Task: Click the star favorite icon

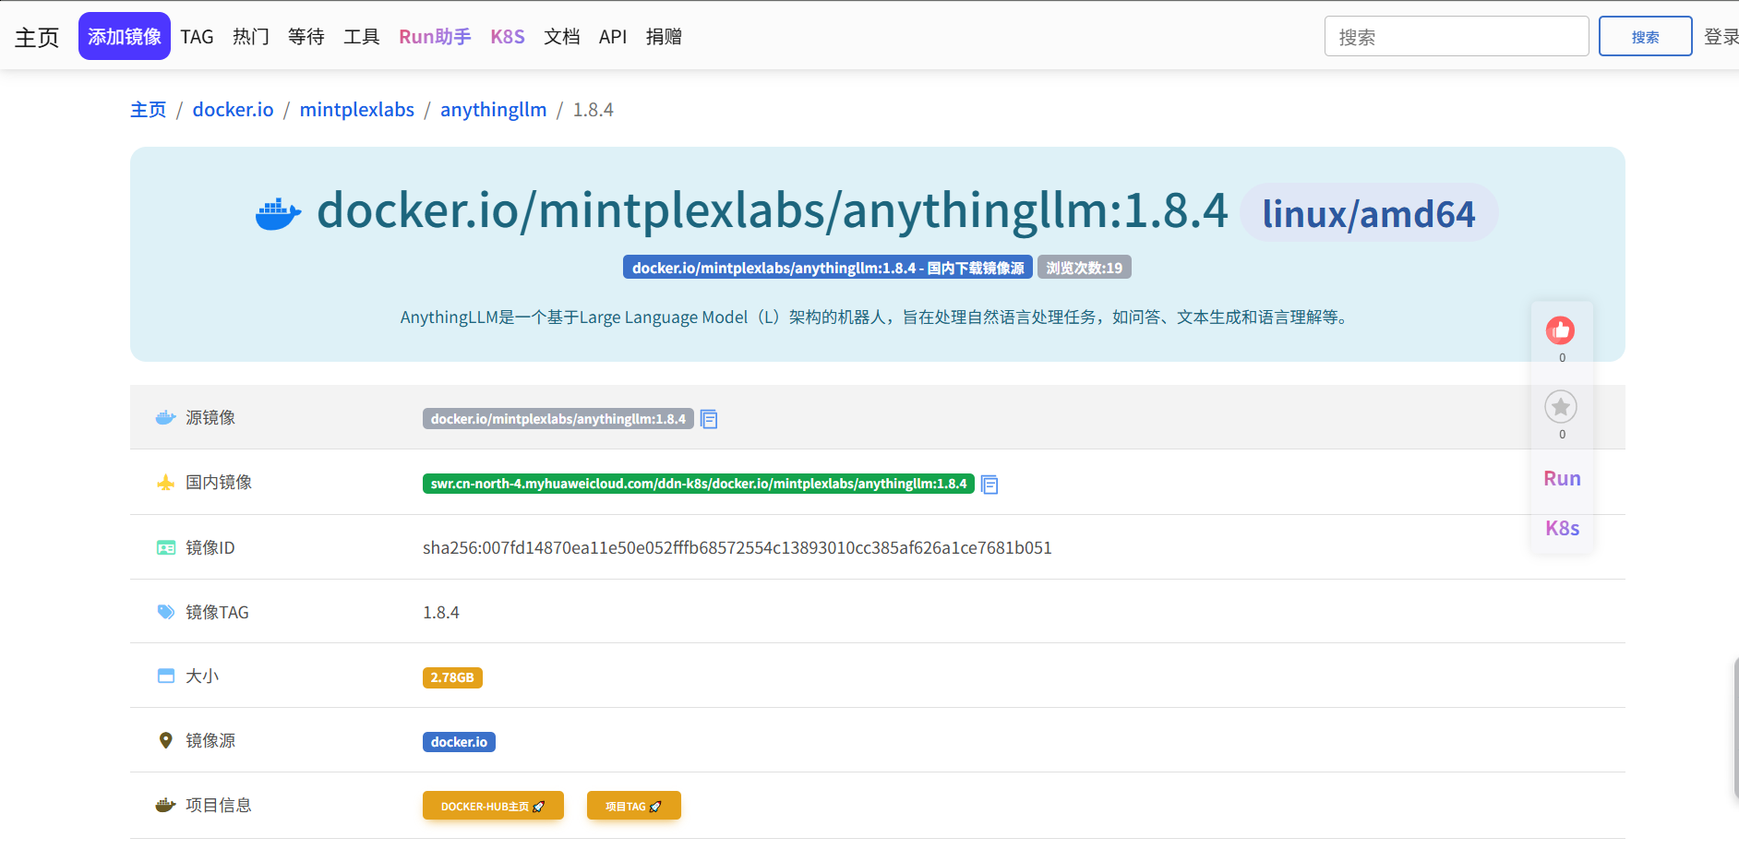Action: [x=1560, y=407]
